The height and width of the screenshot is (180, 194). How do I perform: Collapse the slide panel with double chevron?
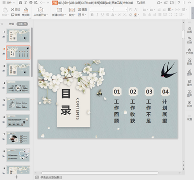coord(2,24)
